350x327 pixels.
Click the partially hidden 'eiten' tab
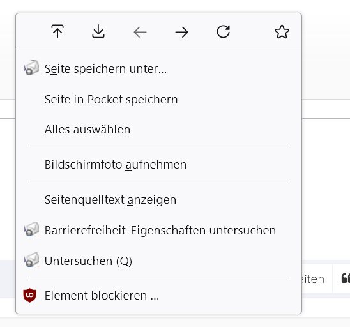click(x=314, y=279)
